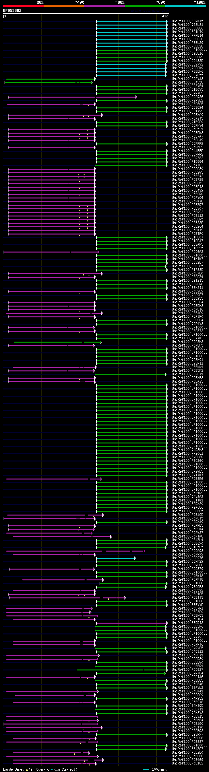Click the UniRef100_B8BVV5 label
The width and height of the screenshot is (209, 772).
click(x=187, y=605)
